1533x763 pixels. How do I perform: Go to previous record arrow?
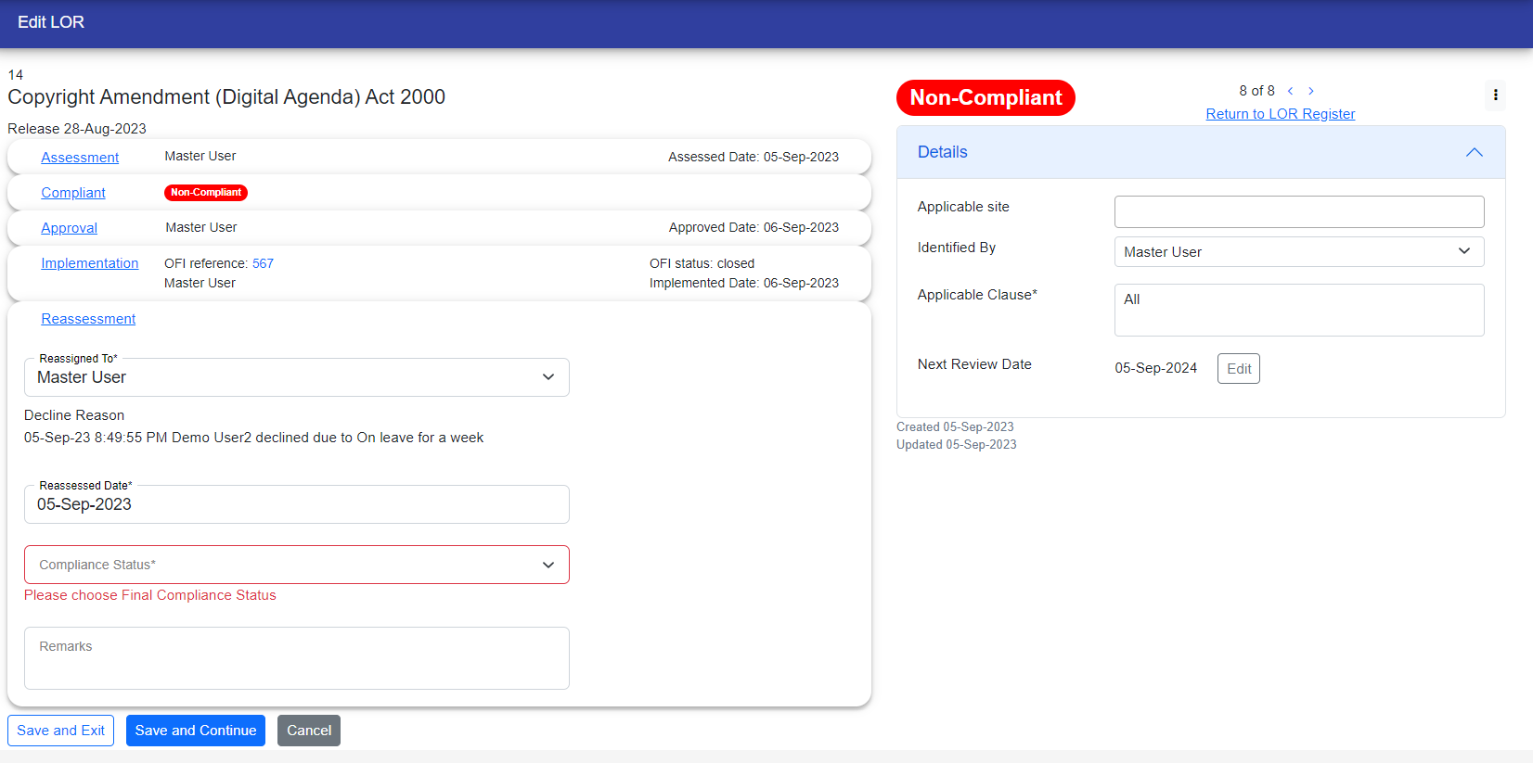pyautogui.click(x=1290, y=91)
